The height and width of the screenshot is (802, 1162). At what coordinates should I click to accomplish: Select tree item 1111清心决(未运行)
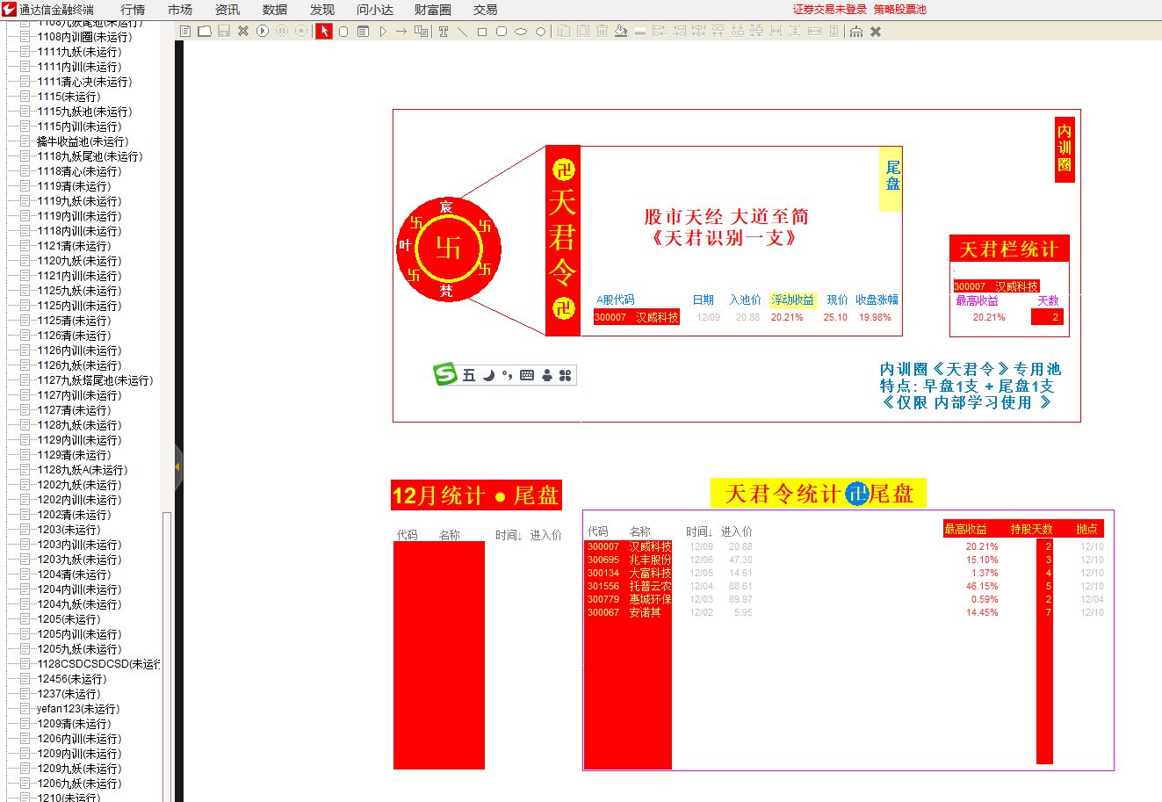[84, 82]
